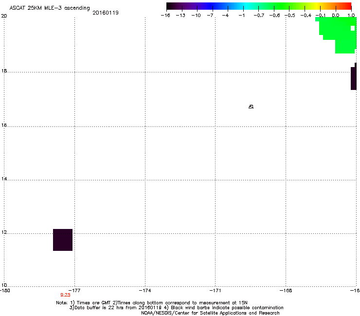The height and width of the screenshot is (316, 360).
Task: Click the -4 color bar label
Action: 225,16
